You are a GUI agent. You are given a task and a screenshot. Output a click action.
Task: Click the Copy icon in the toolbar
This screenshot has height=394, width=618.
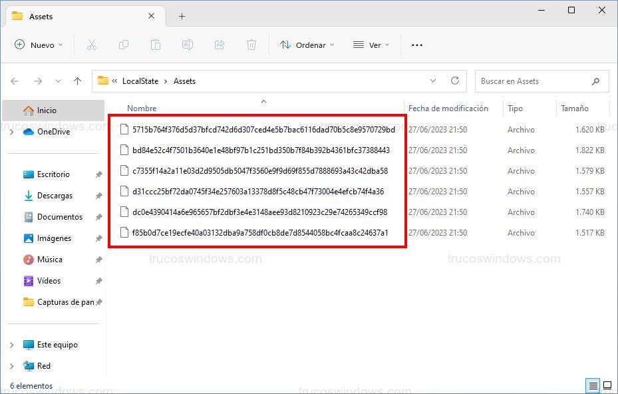(124, 45)
